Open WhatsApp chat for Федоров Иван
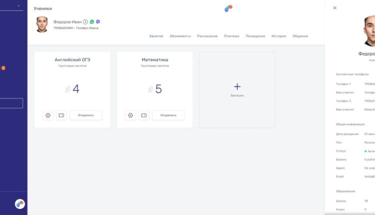 coord(92,22)
